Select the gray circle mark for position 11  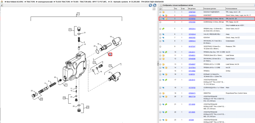160,55
